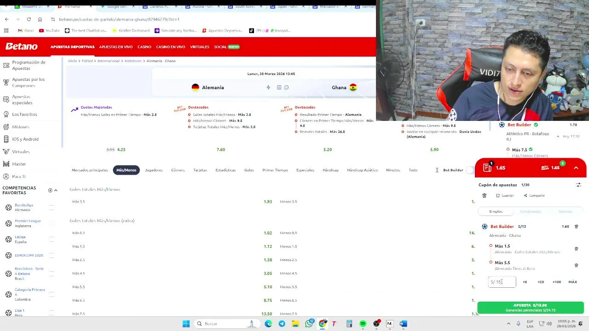Toggle EUROCOPA 2028 favorite switch
The height and width of the screenshot is (331, 589).
52,255
